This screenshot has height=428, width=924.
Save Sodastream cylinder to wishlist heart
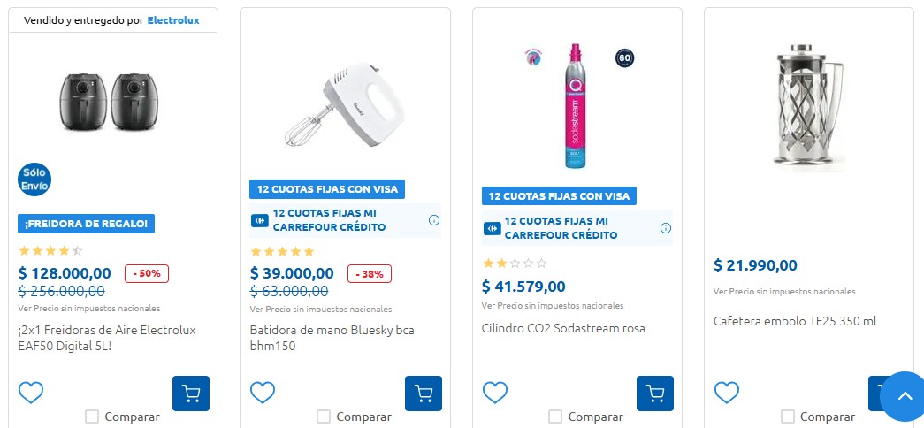[x=495, y=393]
